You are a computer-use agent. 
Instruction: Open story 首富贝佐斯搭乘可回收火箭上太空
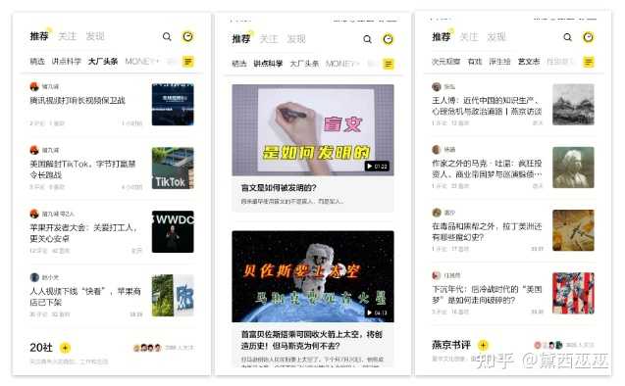coord(312,340)
